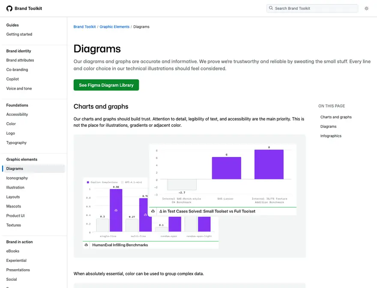The image size is (377, 288).
Task: Open Typography page
Action: pyautogui.click(x=16, y=142)
